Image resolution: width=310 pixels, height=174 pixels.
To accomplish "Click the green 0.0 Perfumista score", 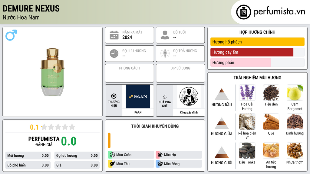I will 69,141.
